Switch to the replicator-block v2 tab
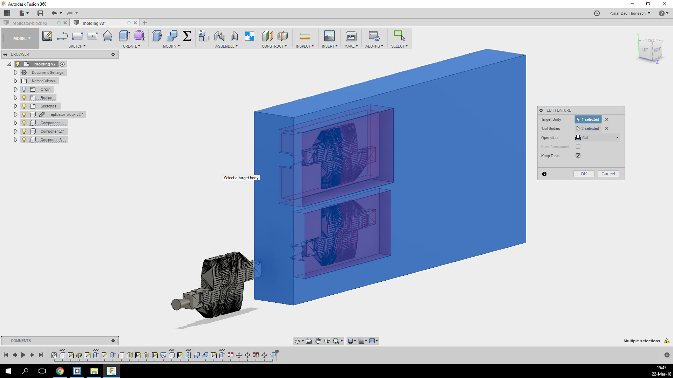This screenshot has height=378, width=673. coord(30,23)
